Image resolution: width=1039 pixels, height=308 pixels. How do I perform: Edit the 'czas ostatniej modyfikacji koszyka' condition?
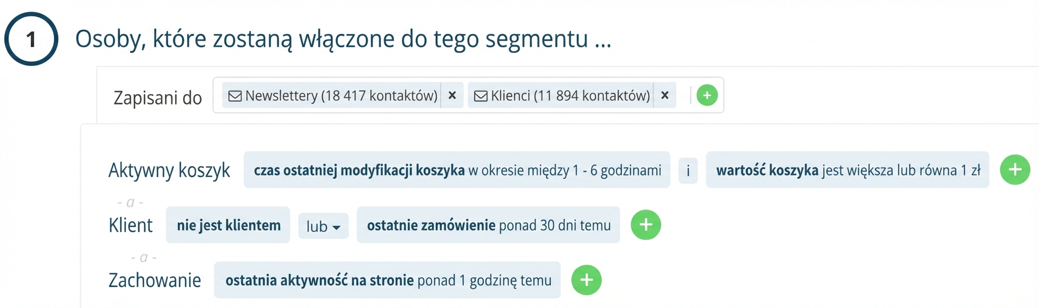(457, 170)
